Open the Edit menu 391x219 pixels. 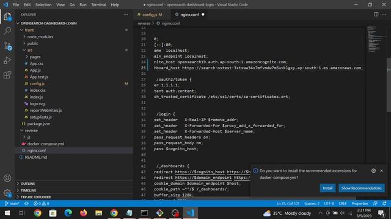[x=27, y=4]
